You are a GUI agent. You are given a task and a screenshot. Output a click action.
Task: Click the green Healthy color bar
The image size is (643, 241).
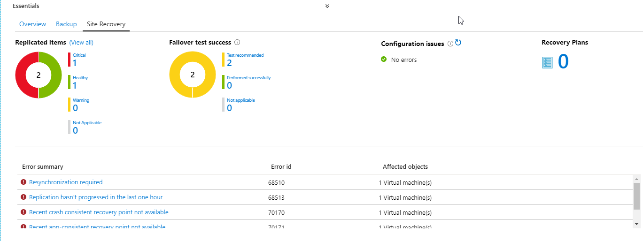pyautogui.click(x=70, y=82)
